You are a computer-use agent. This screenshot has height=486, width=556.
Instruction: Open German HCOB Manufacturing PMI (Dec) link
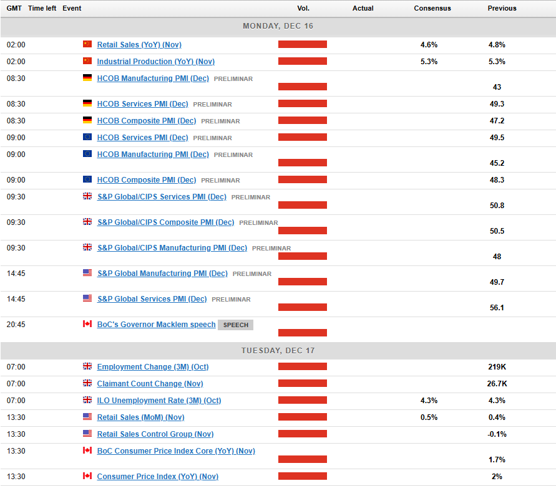[x=153, y=79]
